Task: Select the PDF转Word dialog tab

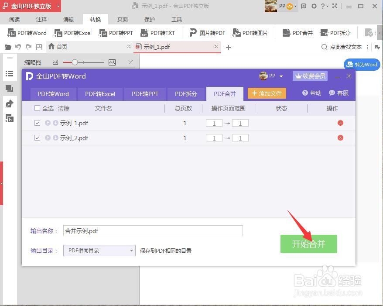Action: click(x=53, y=94)
